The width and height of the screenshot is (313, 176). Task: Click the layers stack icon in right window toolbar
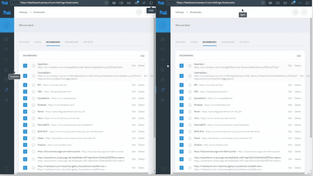270,3
